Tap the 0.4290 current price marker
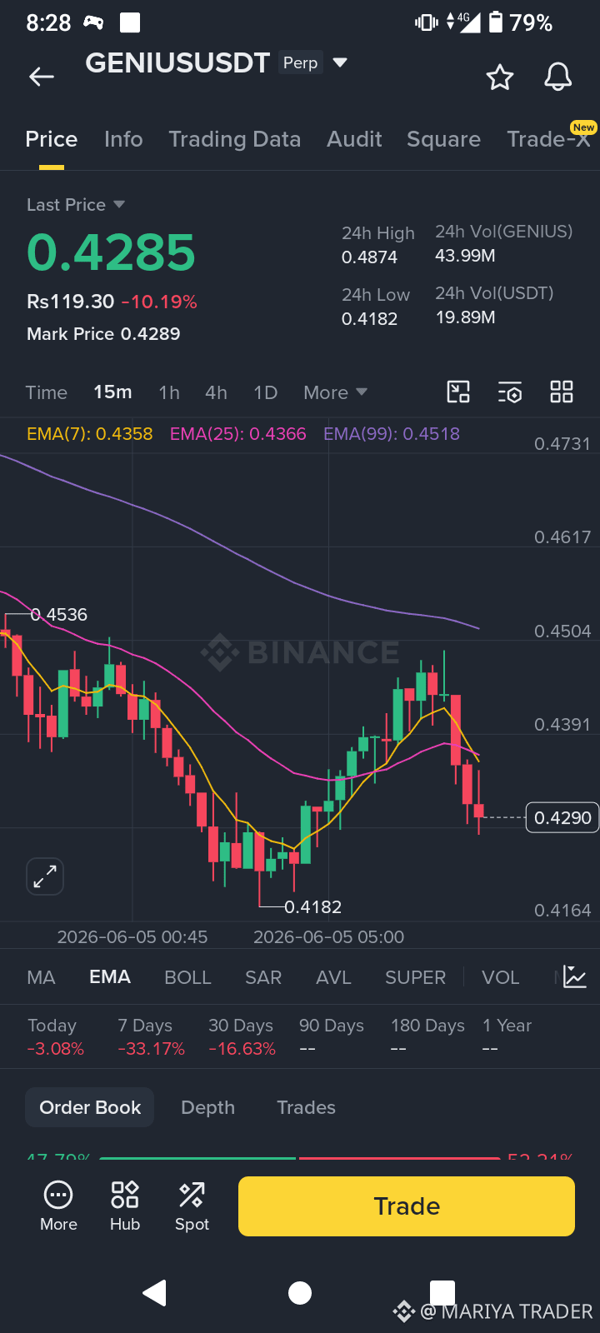This screenshot has width=600, height=1333. pyautogui.click(x=562, y=818)
